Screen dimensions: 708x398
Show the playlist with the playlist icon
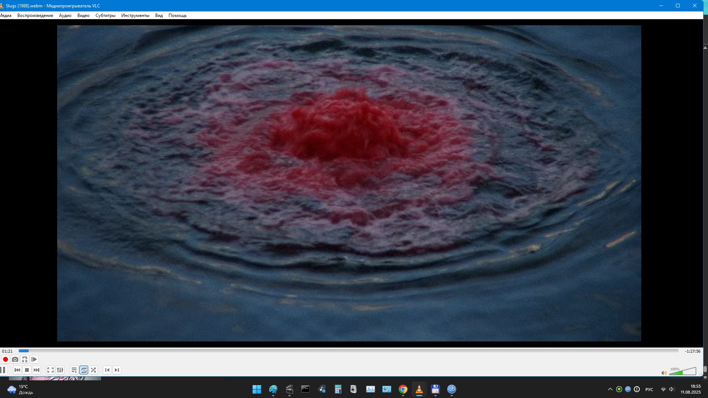pos(74,370)
